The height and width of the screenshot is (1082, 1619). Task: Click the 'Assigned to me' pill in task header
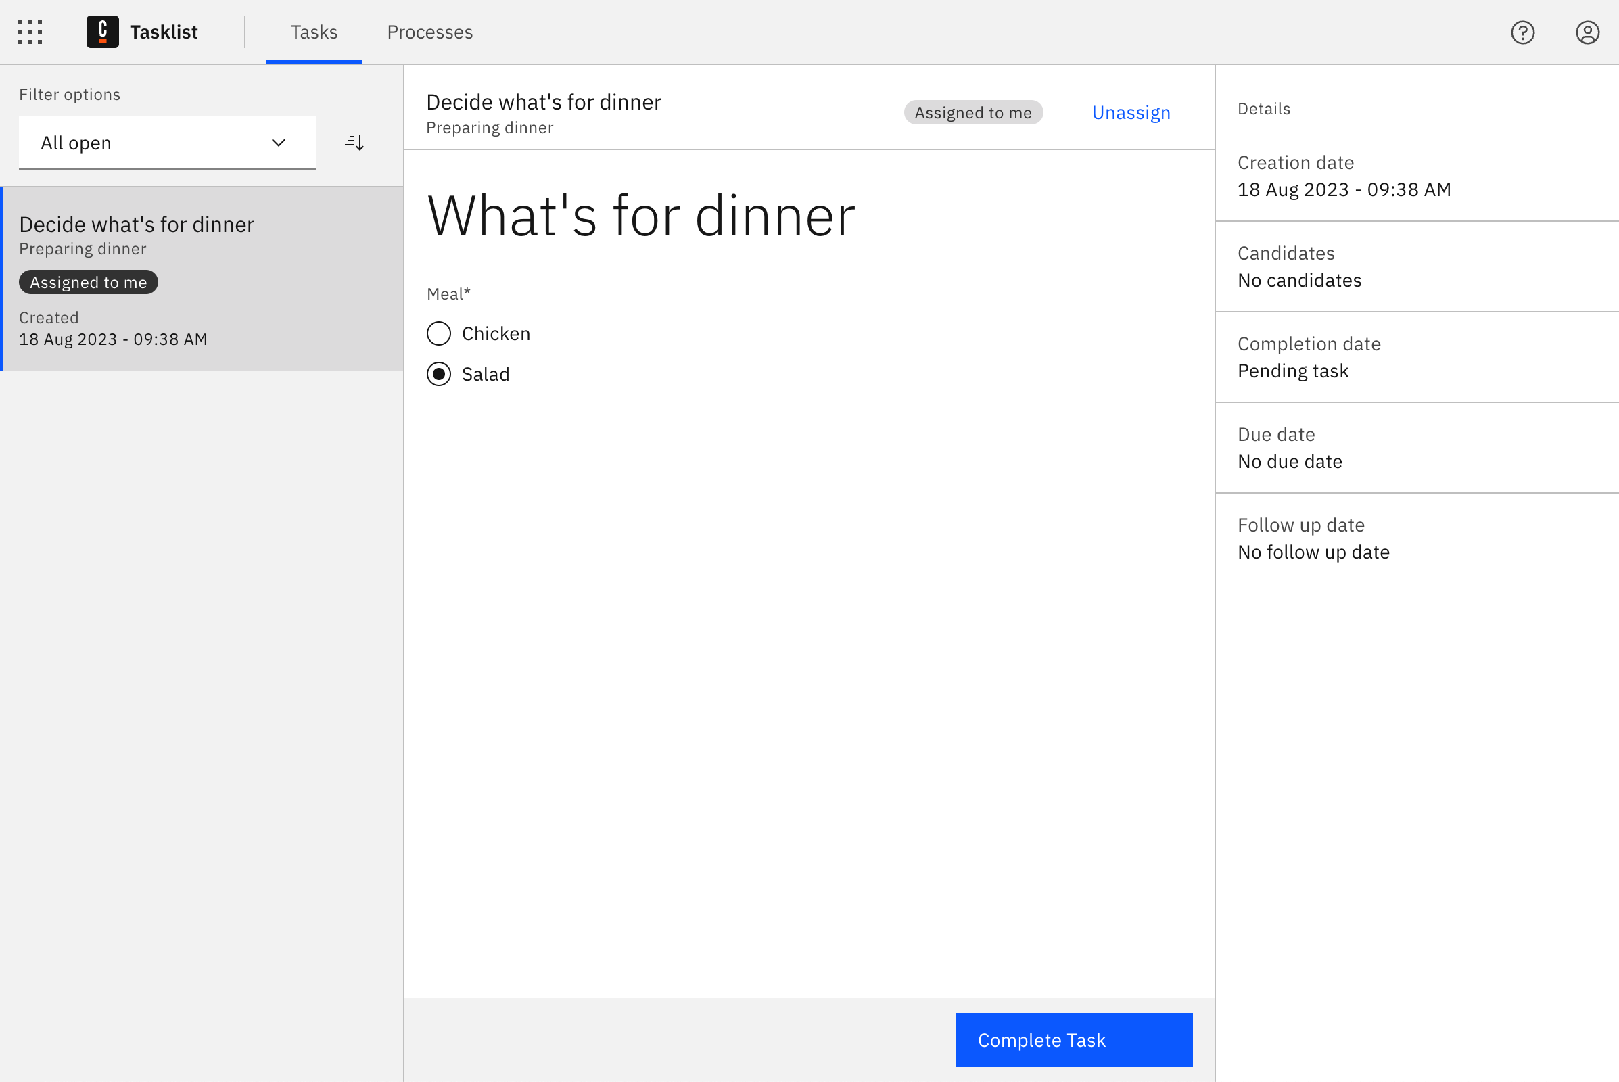(x=973, y=112)
